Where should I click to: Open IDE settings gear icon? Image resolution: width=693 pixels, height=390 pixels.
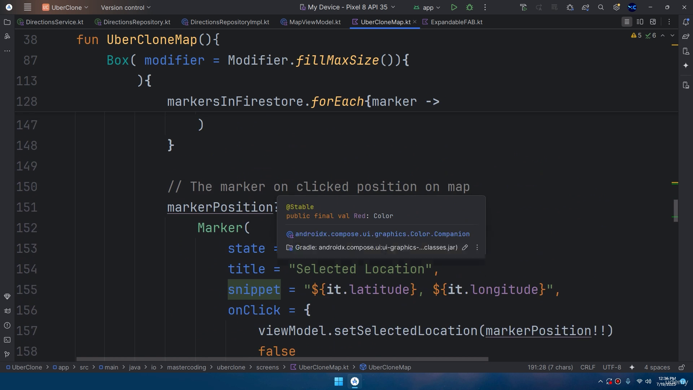pyautogui.click(x=616, y=7)
